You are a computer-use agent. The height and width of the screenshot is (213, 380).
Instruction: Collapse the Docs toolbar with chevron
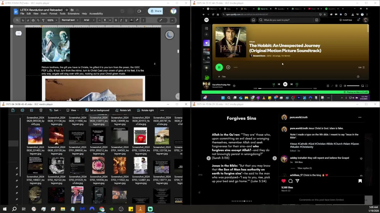172,20
